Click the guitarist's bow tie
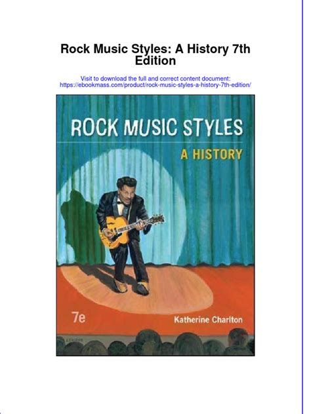Viewport: 311px width, 414px height. [x=121, y=203]
